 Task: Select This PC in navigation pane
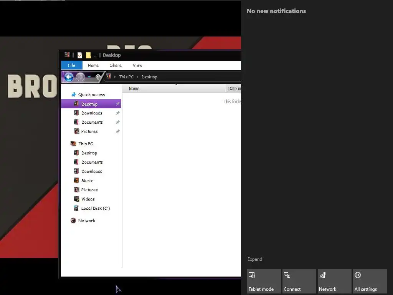coord(86,144)
